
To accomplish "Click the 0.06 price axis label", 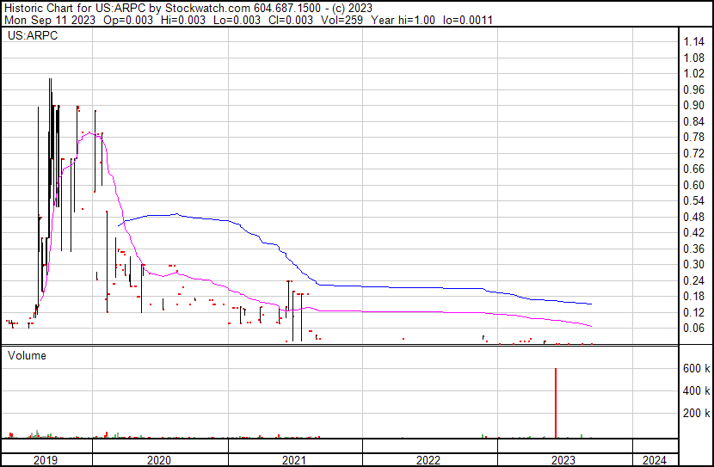I will click(693, 328).
